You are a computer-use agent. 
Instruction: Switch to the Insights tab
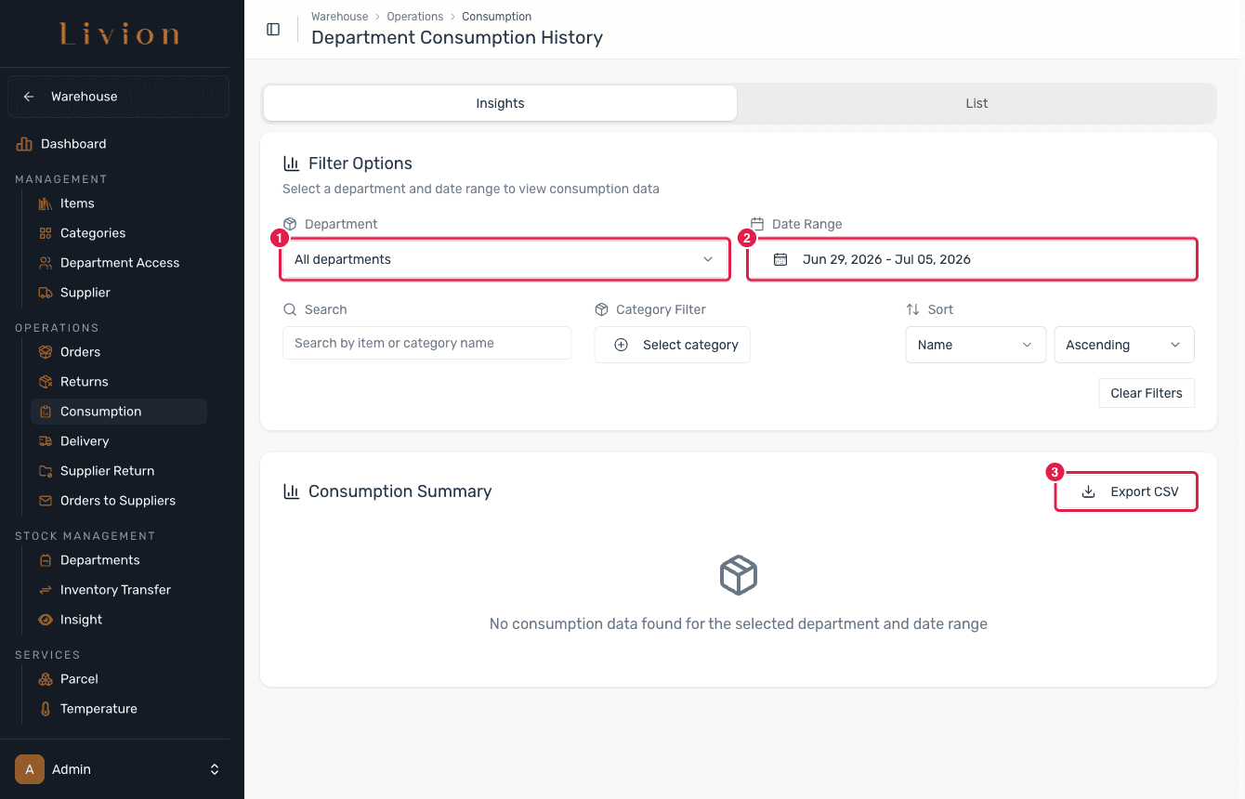pos(500,103)
